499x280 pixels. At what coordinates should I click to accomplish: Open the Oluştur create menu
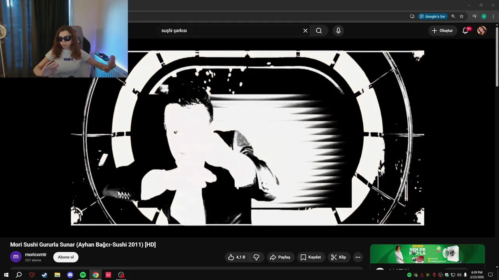442,31
